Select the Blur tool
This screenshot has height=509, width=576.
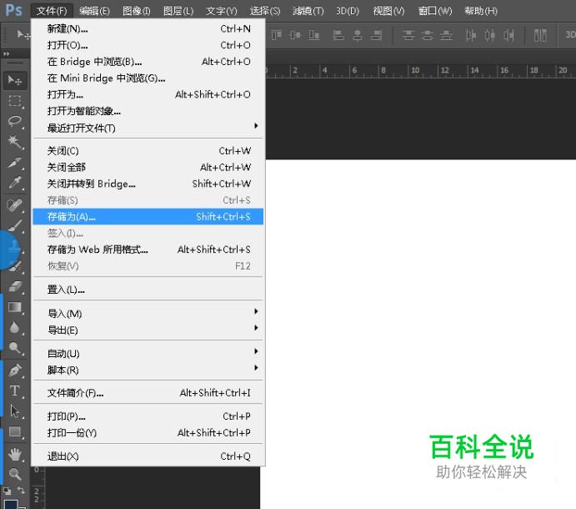click(x=15, y=327)
